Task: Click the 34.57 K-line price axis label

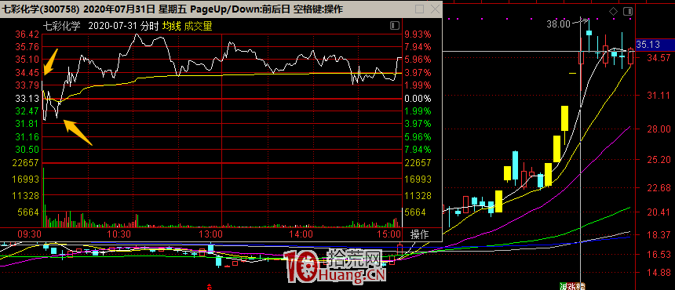Action: pyautogui.click(x=659, y=57)
